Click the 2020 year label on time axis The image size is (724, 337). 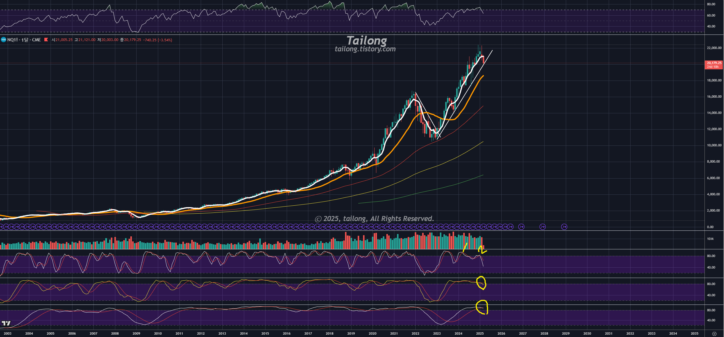[x=372, y=333]
